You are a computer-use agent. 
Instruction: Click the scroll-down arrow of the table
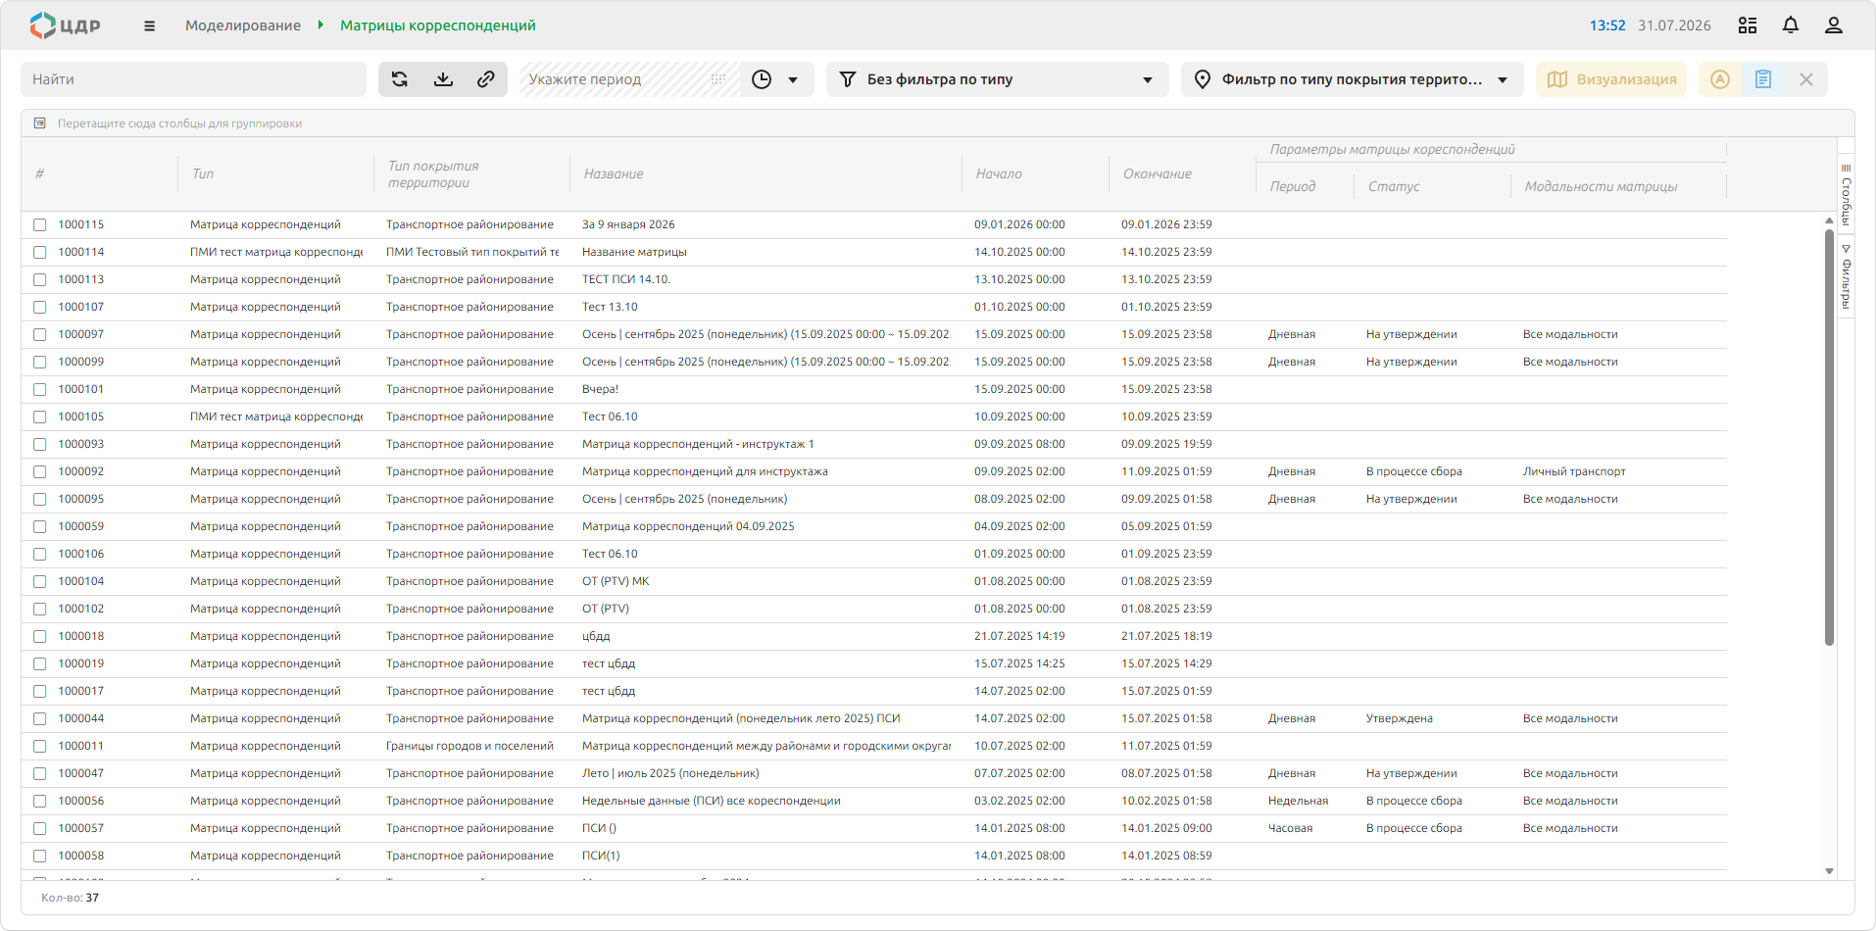(1829, 871)
